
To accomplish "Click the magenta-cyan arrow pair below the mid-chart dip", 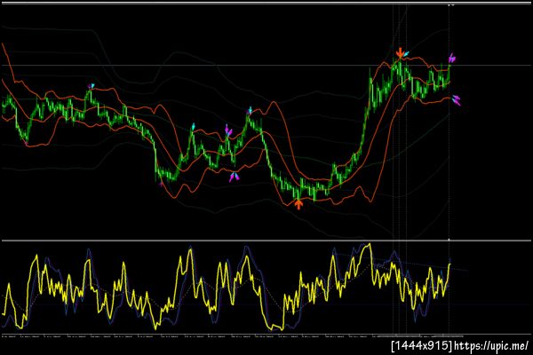I will (x=234, y=177).
